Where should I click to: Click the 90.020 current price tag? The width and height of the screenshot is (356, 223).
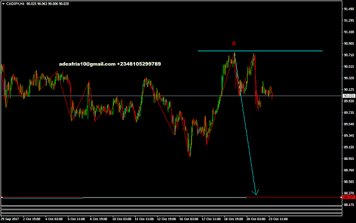349,96
